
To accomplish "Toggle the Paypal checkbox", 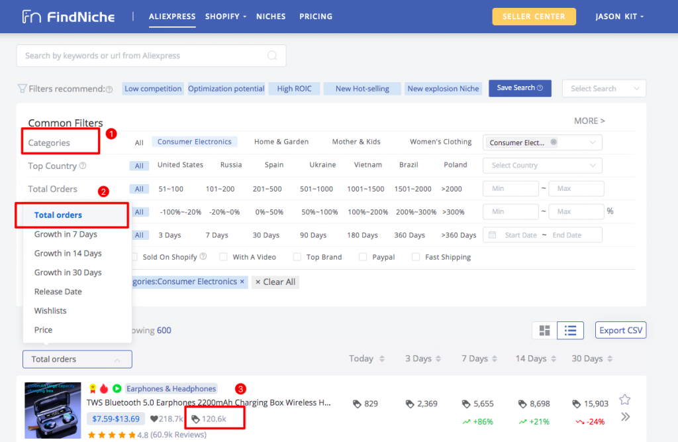I will coord(363,256).
